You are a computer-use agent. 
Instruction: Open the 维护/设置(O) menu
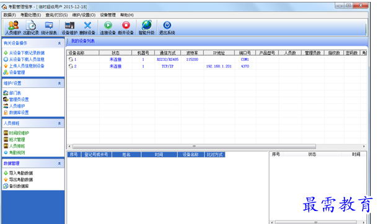[84, 15]
